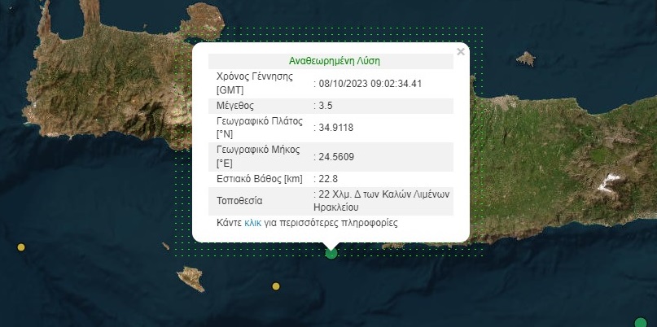Screen dimensions: 657x327
Task: Click the magnitude value 3.5
Action: [x=326, y=106]
